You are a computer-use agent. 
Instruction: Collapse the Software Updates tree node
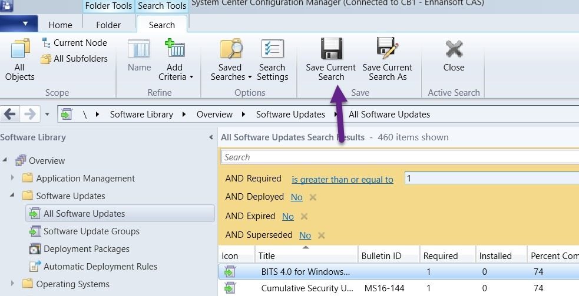click(x=12, y=195)
